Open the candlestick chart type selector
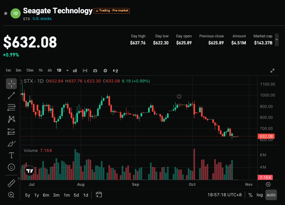Viewport: 285px width, 205px height. 75,71
